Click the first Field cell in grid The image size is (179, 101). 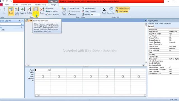[43, 70]
